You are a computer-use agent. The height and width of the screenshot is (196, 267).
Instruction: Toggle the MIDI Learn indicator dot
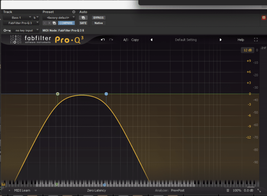click(x=9, y=190)
